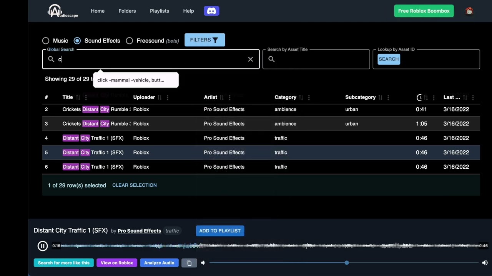Image resolution: width=492 pixels, height=276 pixels.
Task: Open Last updated column options menu dots
Action: pyautogui.click(x=473, y=97)
